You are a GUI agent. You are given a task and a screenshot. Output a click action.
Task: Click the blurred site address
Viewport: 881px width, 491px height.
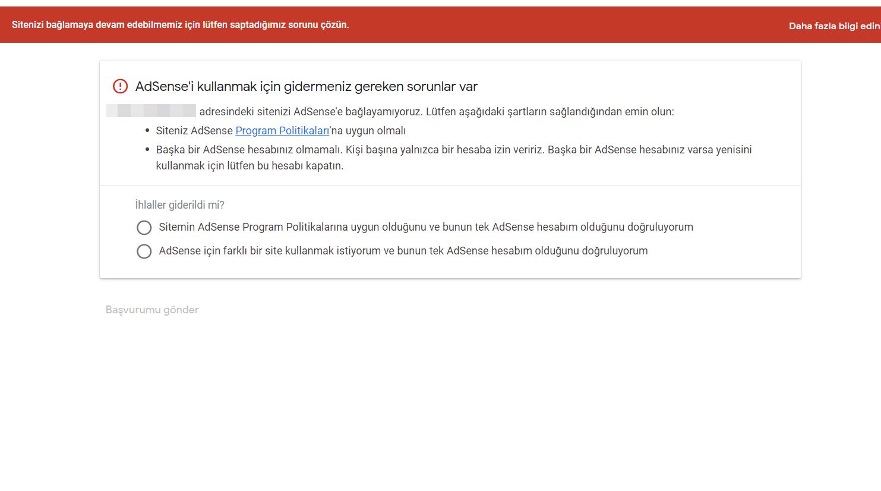point(151,111)
